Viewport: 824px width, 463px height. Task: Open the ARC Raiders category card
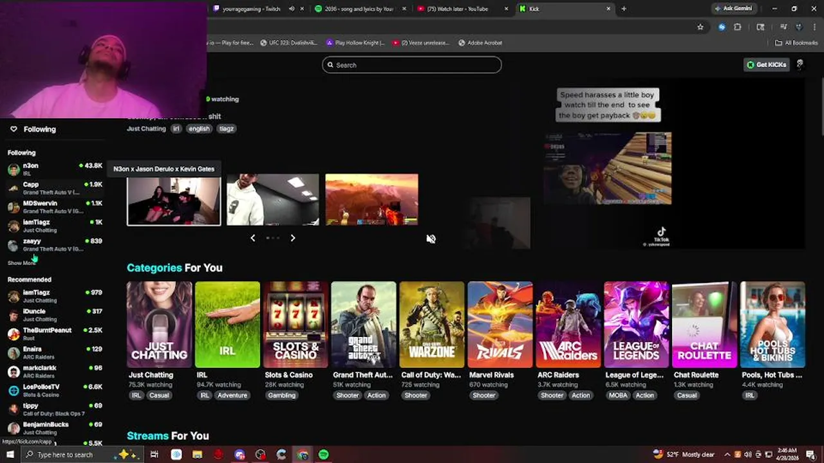568,325
